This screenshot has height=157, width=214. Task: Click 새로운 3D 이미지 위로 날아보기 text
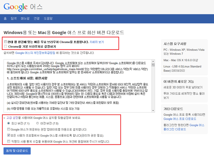[x=183, y=87]
